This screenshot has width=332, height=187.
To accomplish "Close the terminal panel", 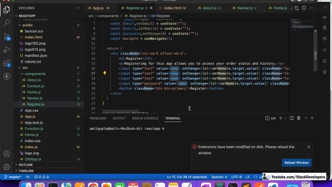I will coord(312,118).
